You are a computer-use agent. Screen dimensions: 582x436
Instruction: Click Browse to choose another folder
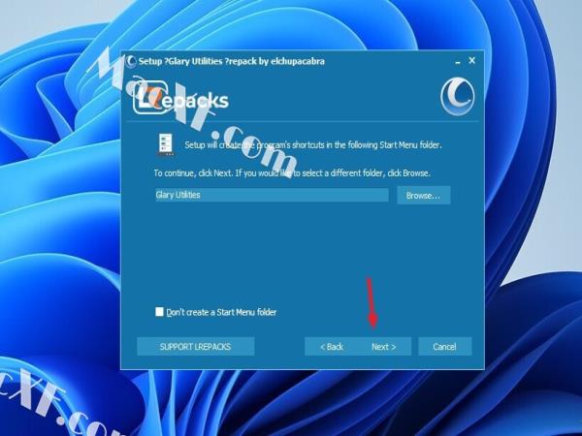[424, 195]
